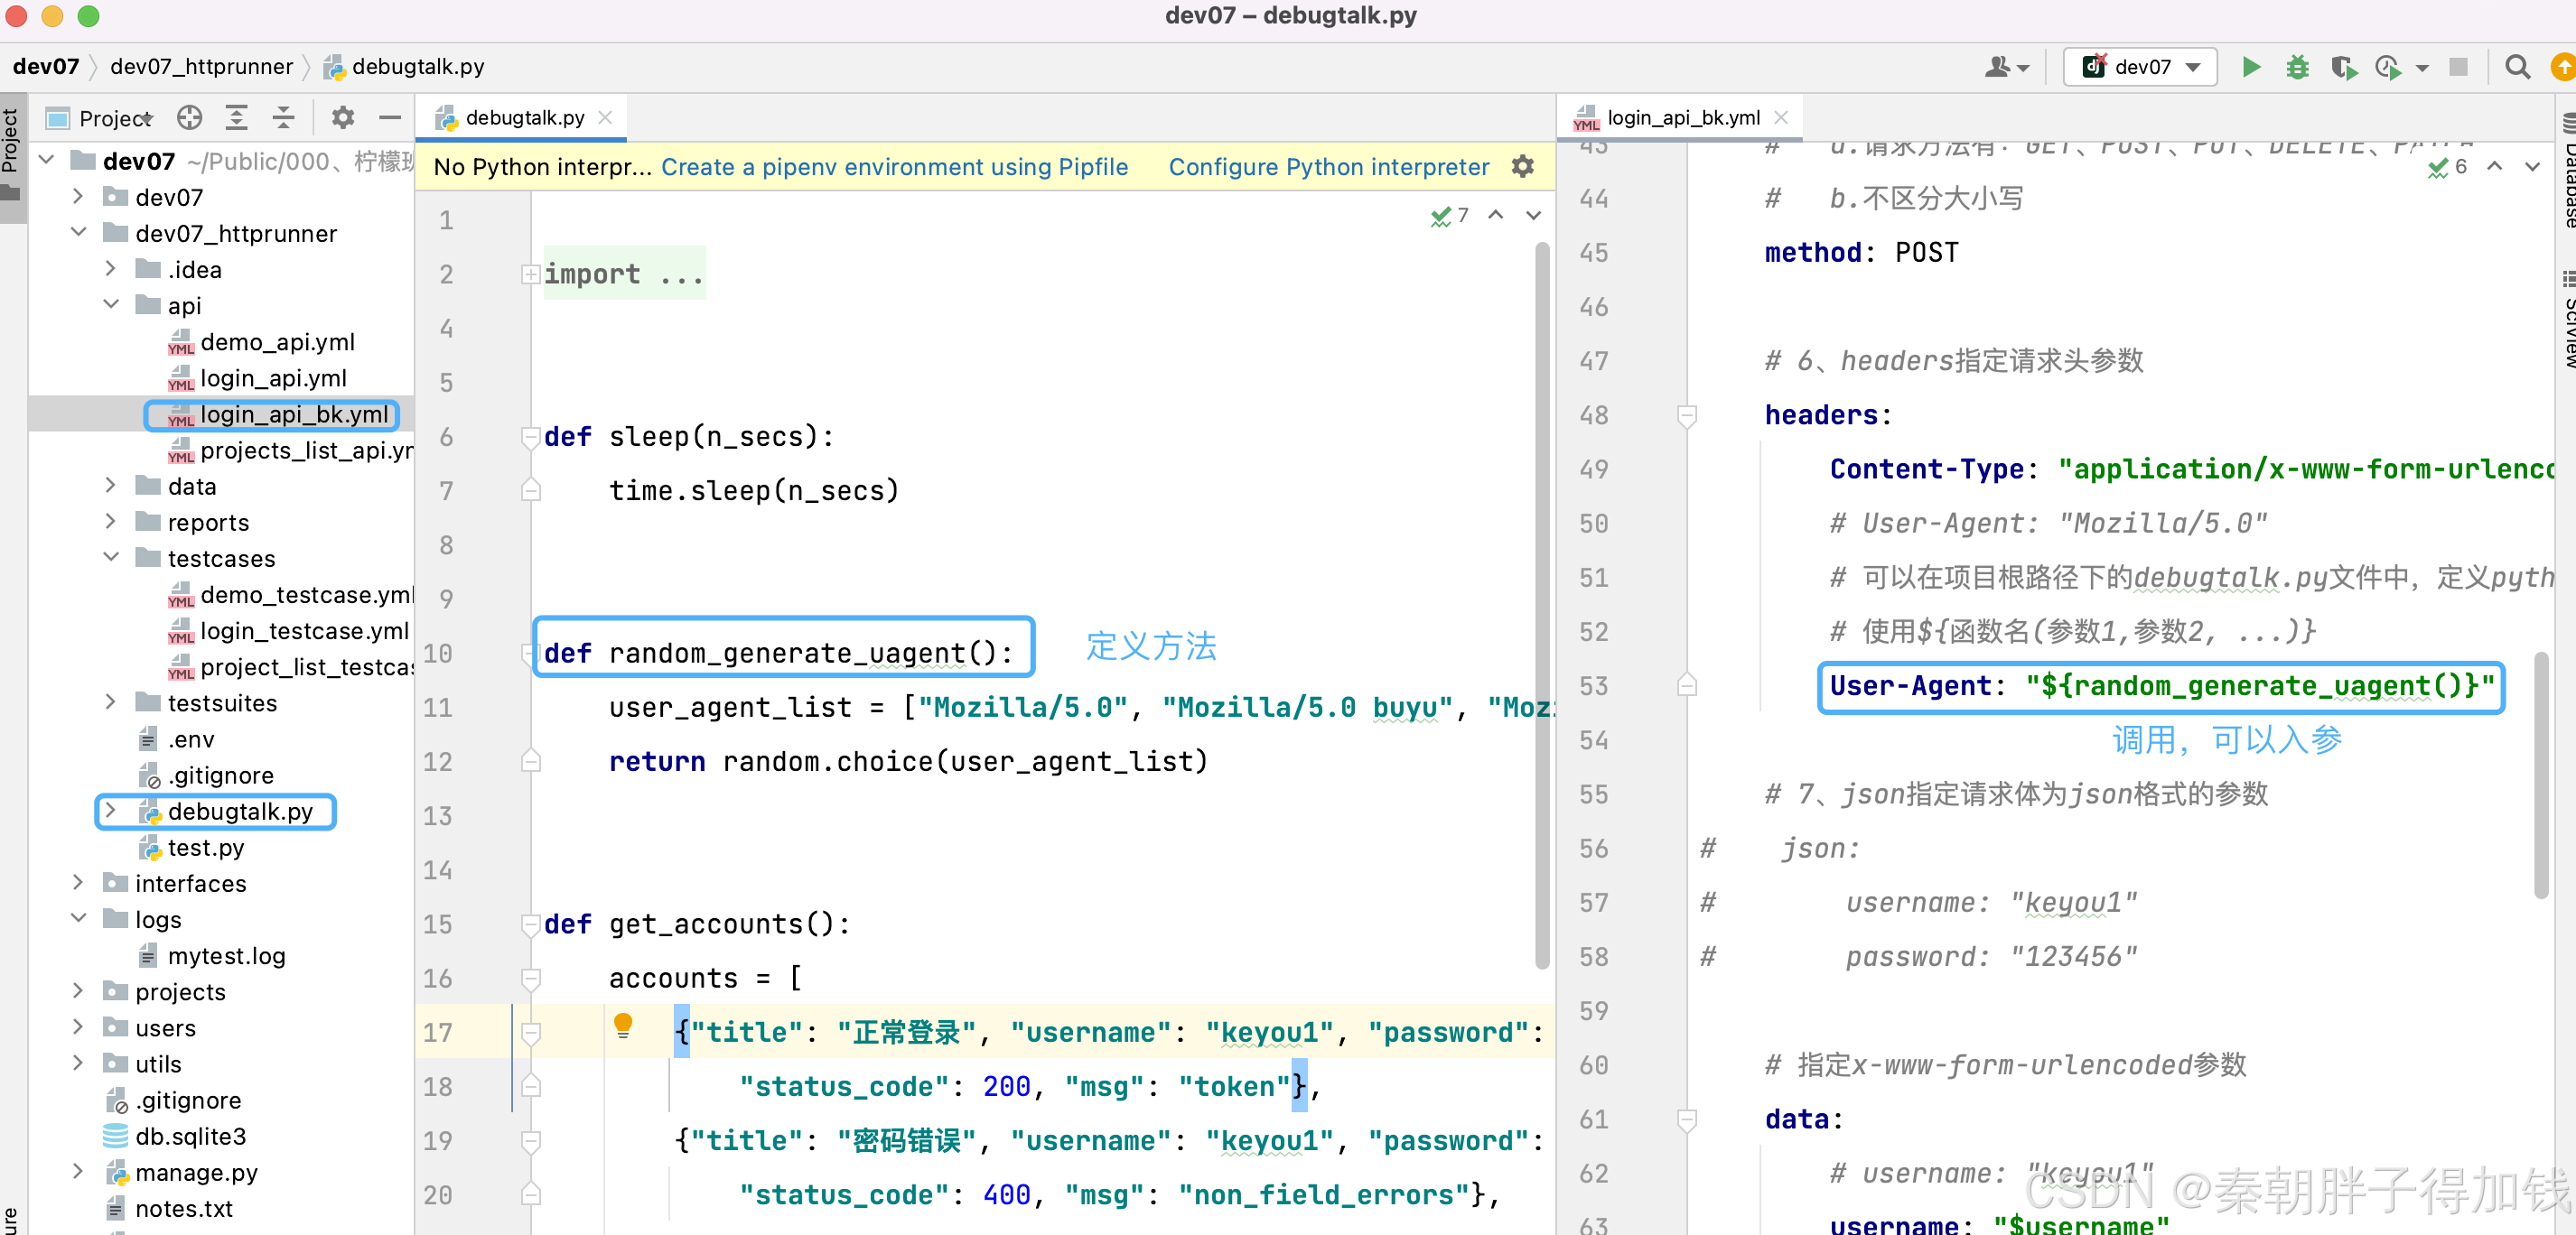Screen dimensions: 2576x1235
Task: Expand the testsuites folder
Action: 110,702
